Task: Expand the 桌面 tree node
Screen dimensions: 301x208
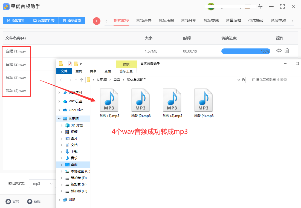Action: [x=61, y=164]
